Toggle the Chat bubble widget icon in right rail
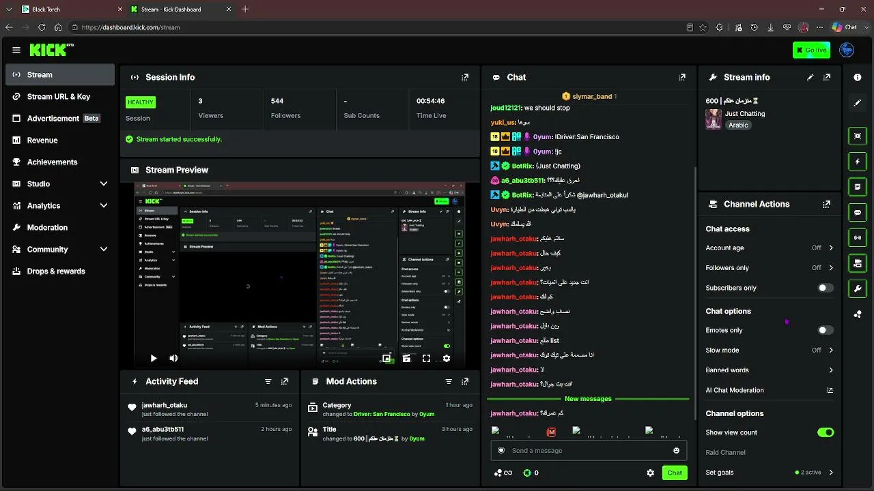Screen dimensions: 874x491 (x=858, y=212)
